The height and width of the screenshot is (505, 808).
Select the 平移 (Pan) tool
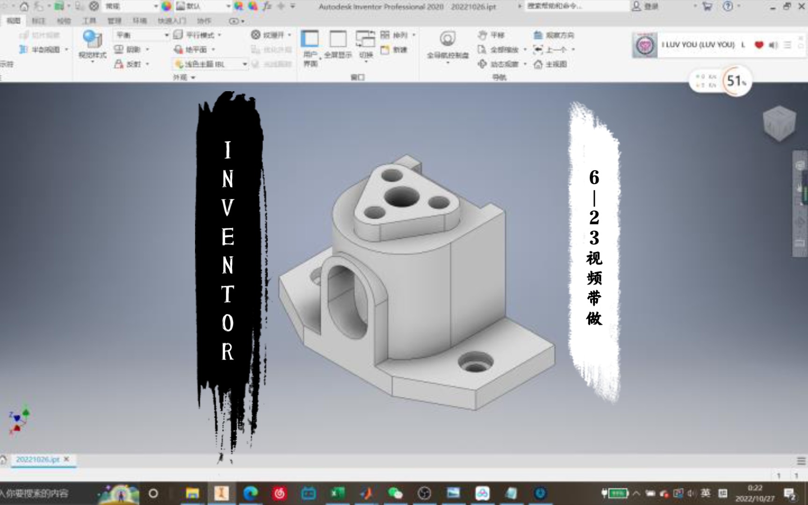click(495, 35)
